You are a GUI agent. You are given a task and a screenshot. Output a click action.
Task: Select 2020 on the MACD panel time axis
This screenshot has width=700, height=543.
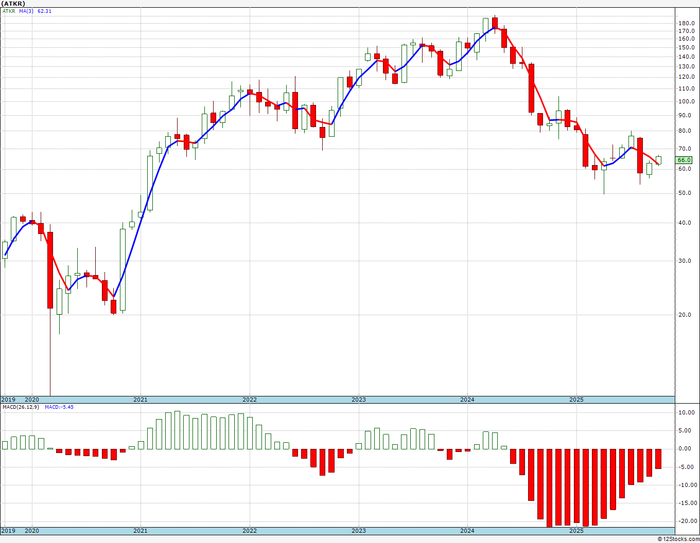click(32, 531)
